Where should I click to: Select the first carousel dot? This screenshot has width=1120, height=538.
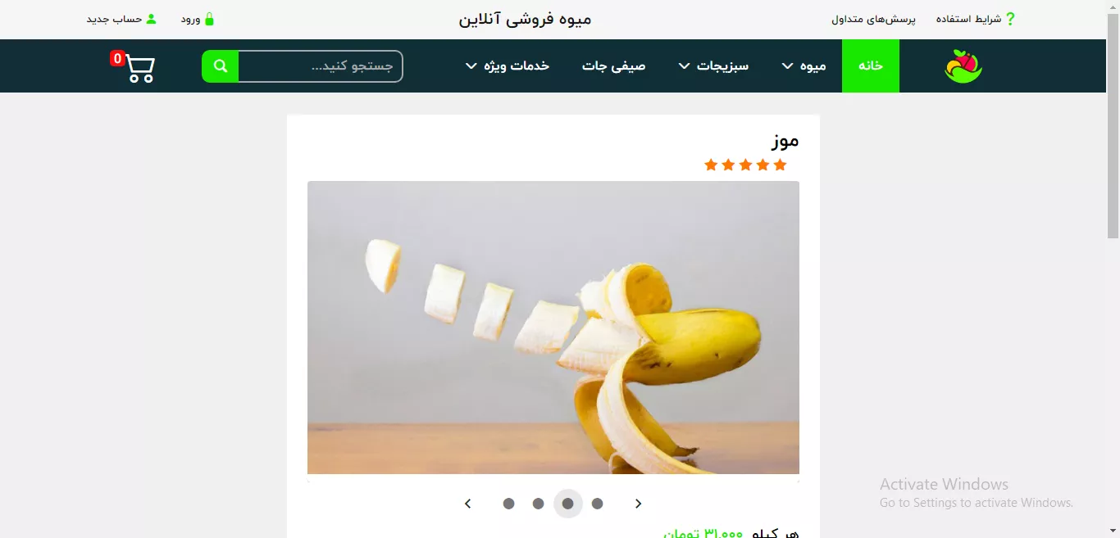pos(598,504)
